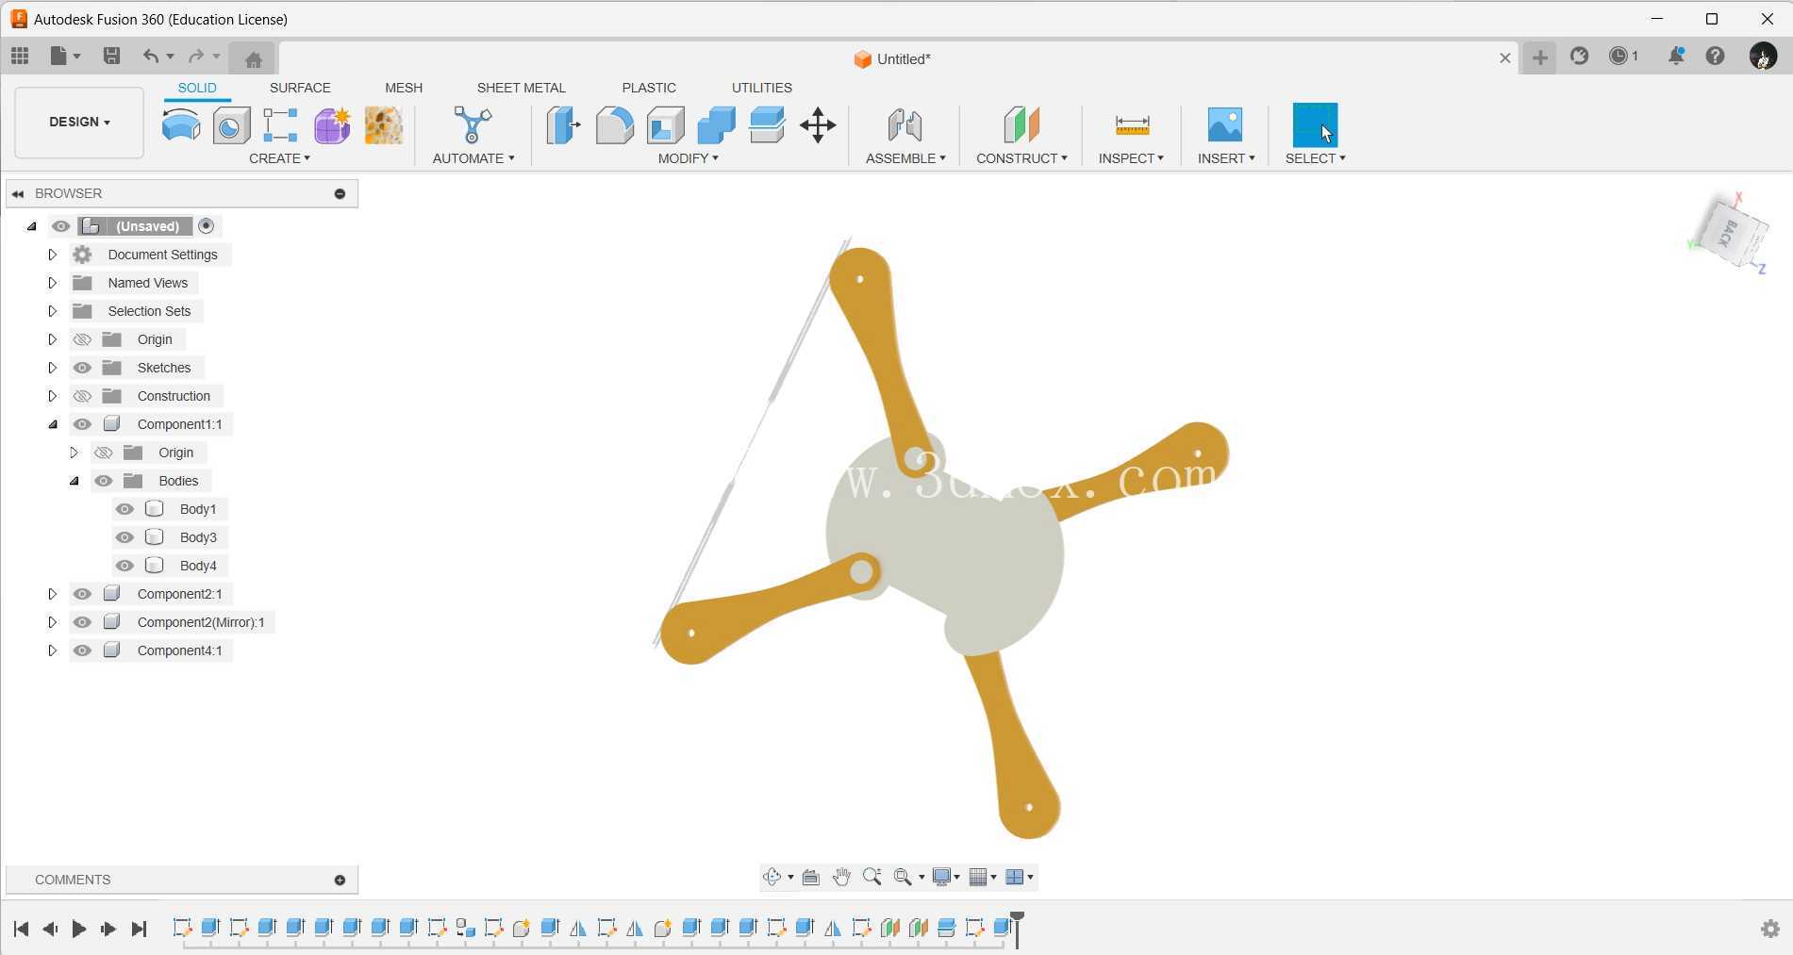The width and height of the screenshot is (1793, 955).
Task: Collapse Component1:1 tree node
Action: pyautogui.click(x=53, y=424)
